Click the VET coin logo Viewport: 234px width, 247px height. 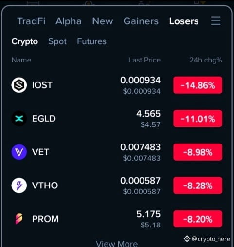[19, 152]
